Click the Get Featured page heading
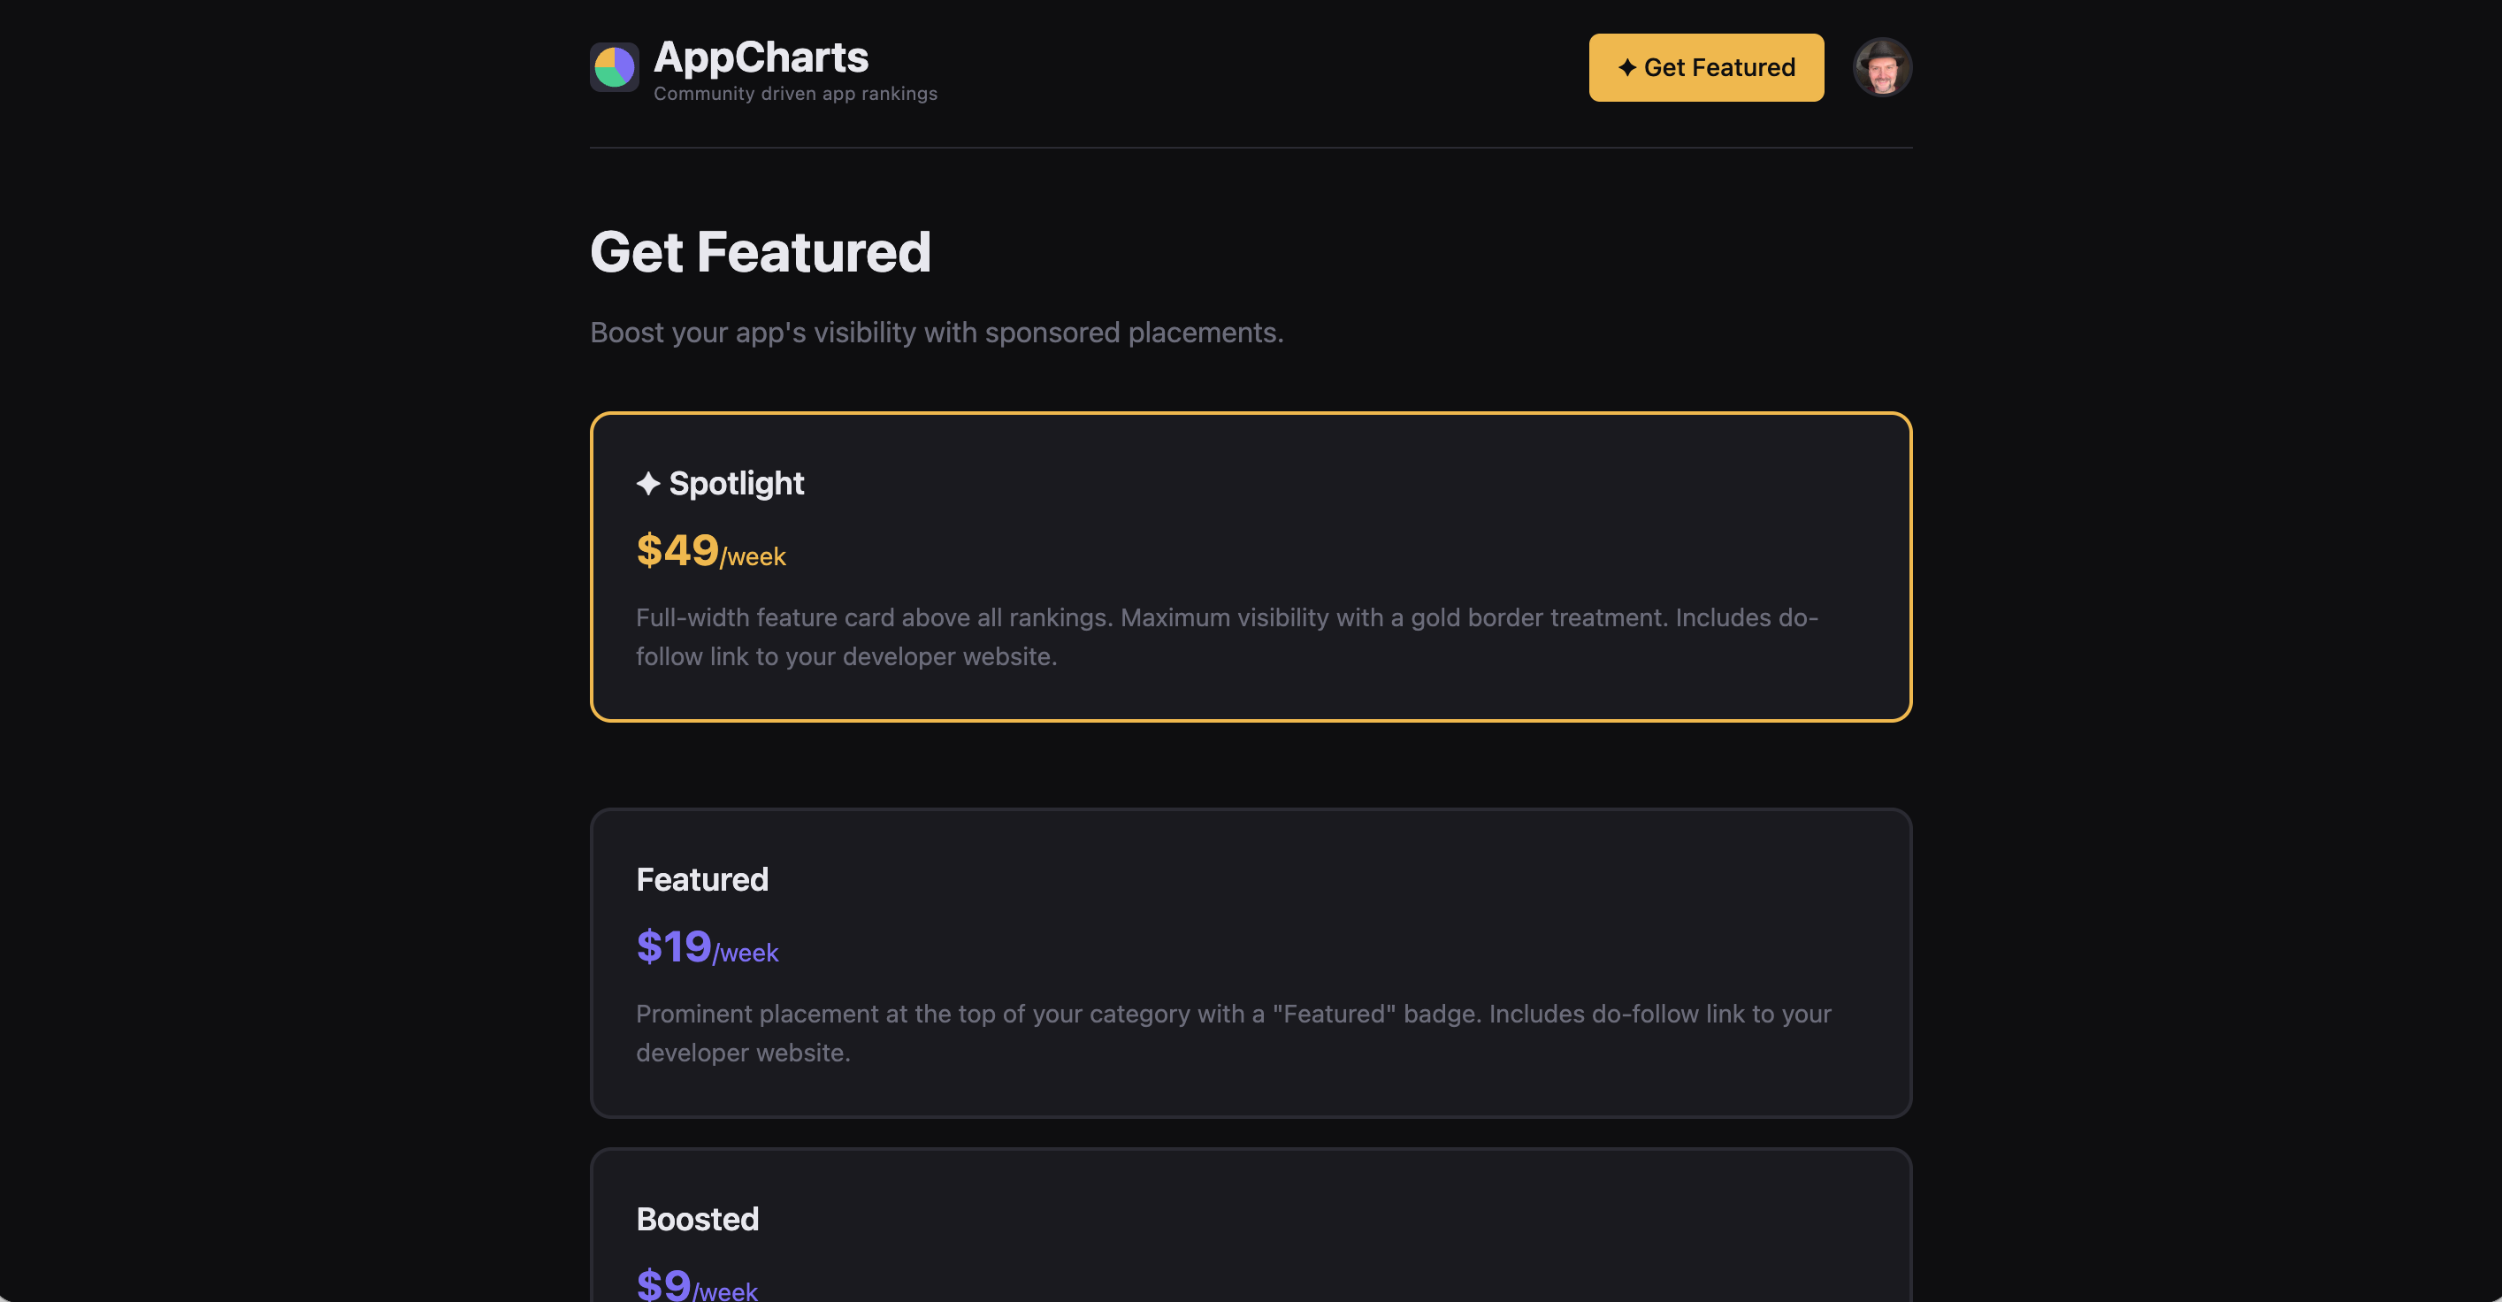This screenshot has width=2502, height=1302. tap(760, 253)
